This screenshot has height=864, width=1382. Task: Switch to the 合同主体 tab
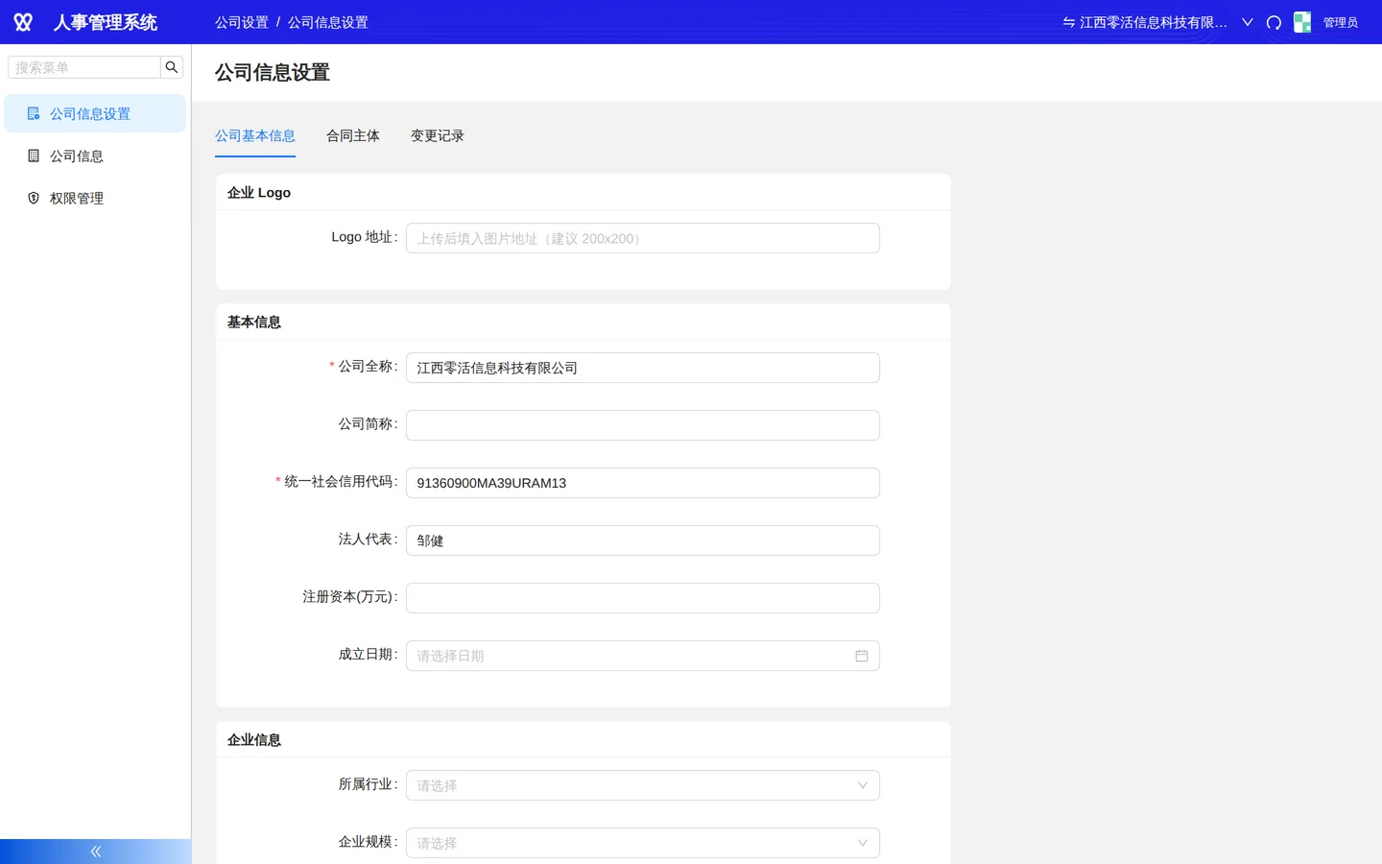pyautogui.click(x=353, y=135)
